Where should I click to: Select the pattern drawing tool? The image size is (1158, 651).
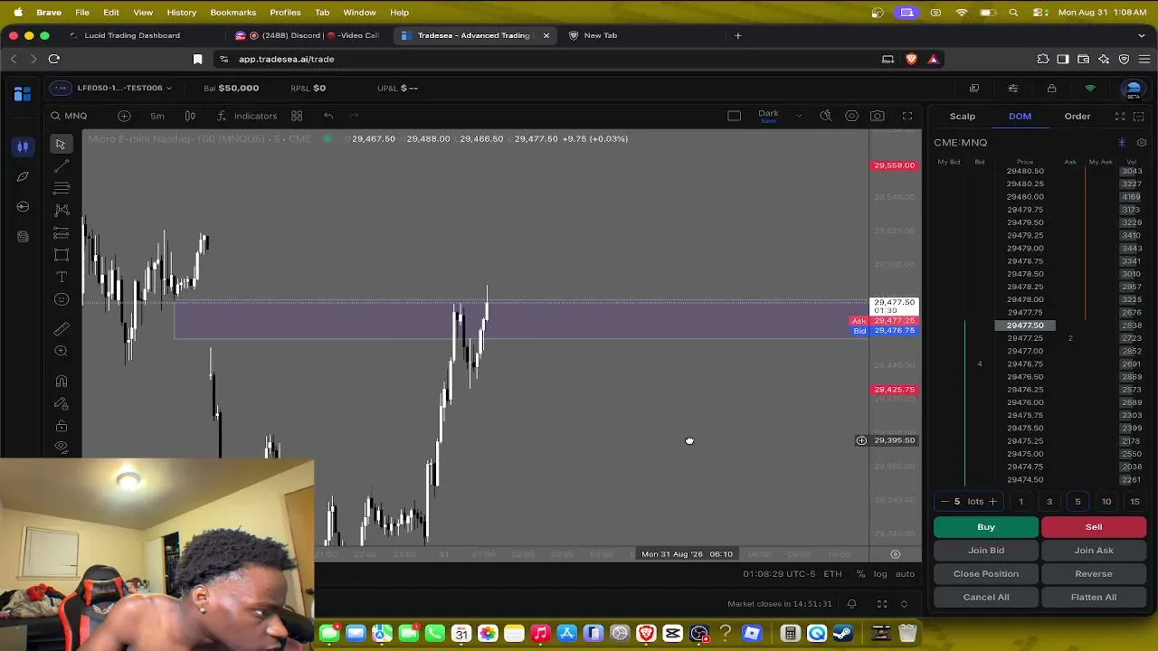(x=61, y=210)
